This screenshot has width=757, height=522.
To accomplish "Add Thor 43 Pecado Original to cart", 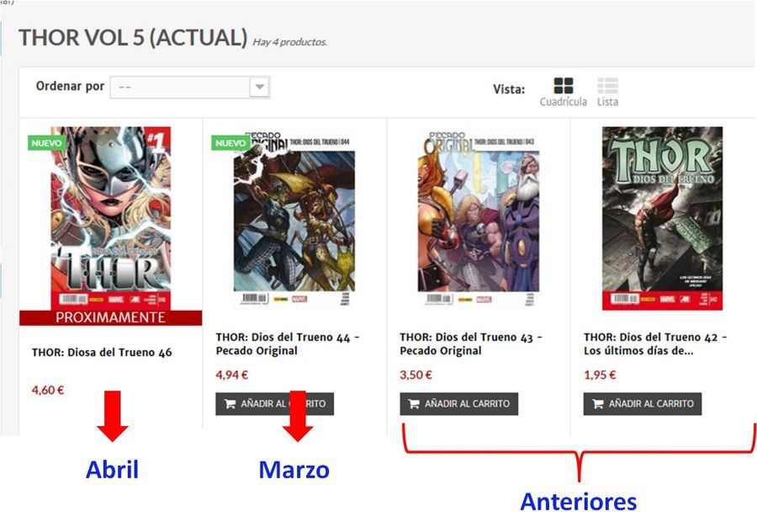I will point(458,403).
